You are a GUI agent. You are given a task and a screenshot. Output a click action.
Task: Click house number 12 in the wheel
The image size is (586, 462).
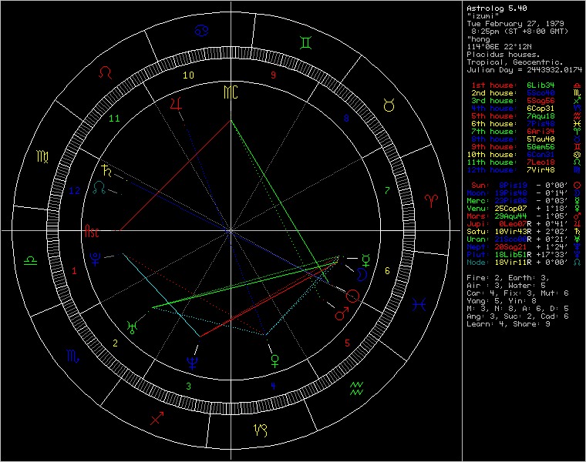tap(74, 191)
